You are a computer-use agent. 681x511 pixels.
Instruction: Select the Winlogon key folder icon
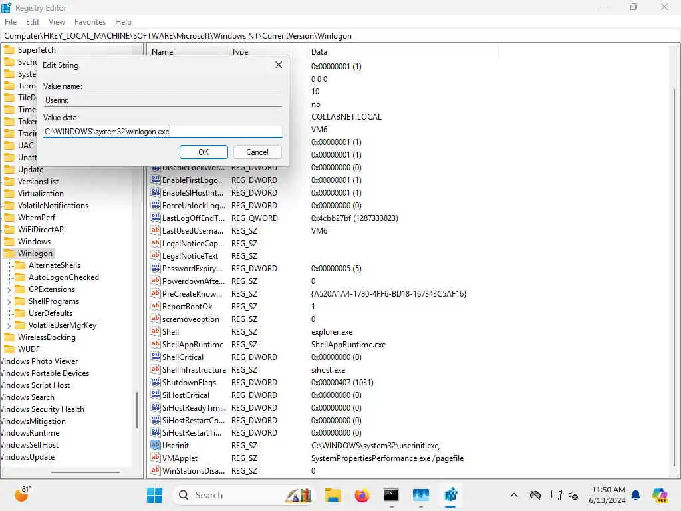tap(9, 254)
